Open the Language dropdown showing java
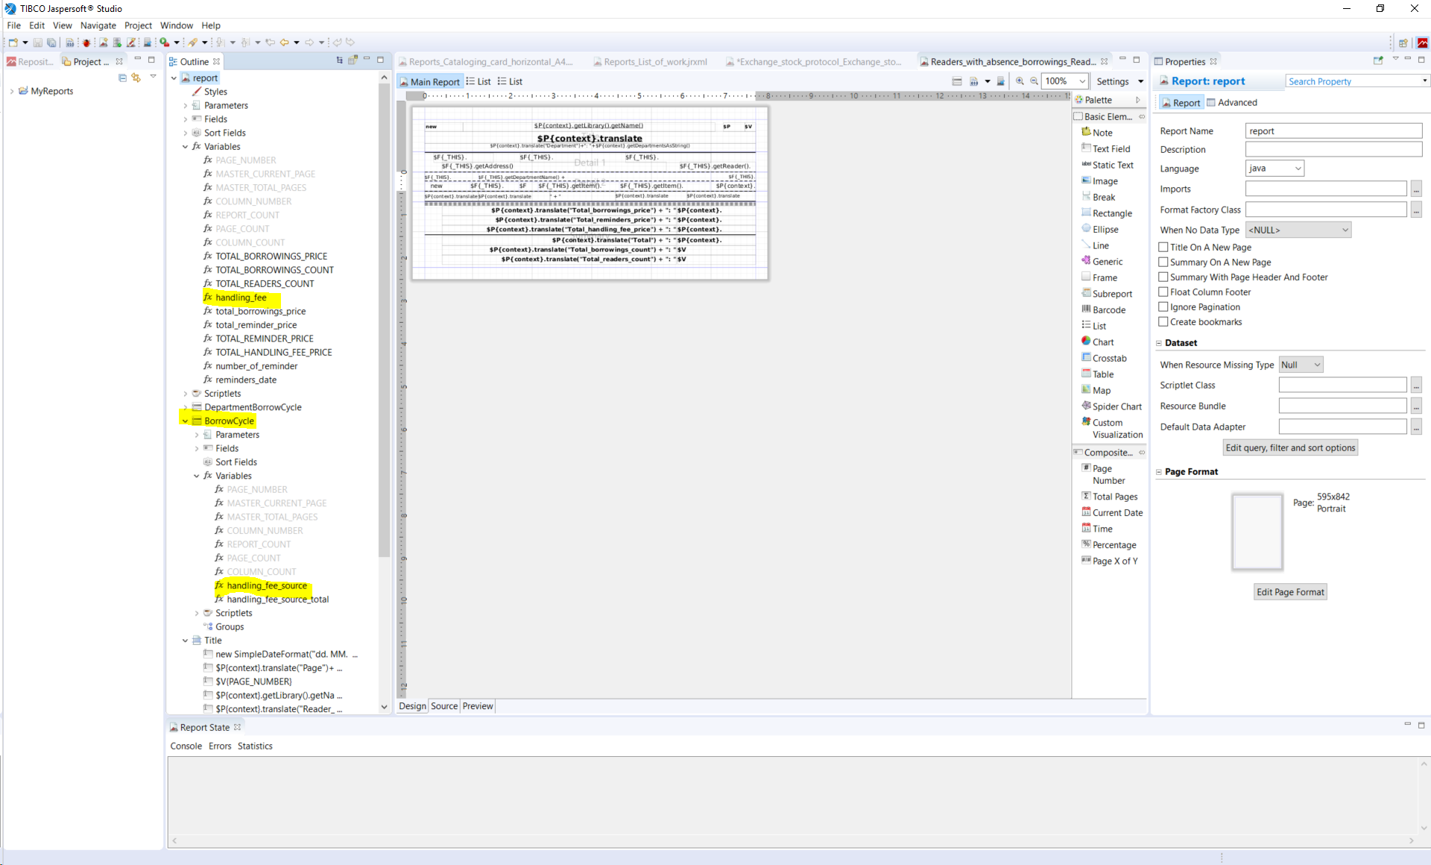The width and height of the screenshot is (1431, 865). pyautogui.click(x=1274, y=169)
